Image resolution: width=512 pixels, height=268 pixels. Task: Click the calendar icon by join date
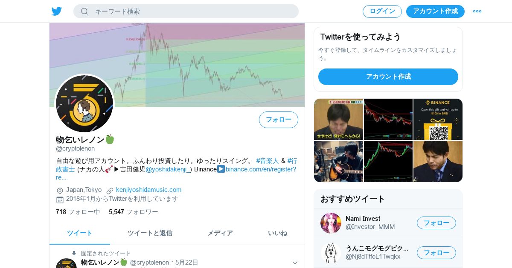[x=60, y=200]
